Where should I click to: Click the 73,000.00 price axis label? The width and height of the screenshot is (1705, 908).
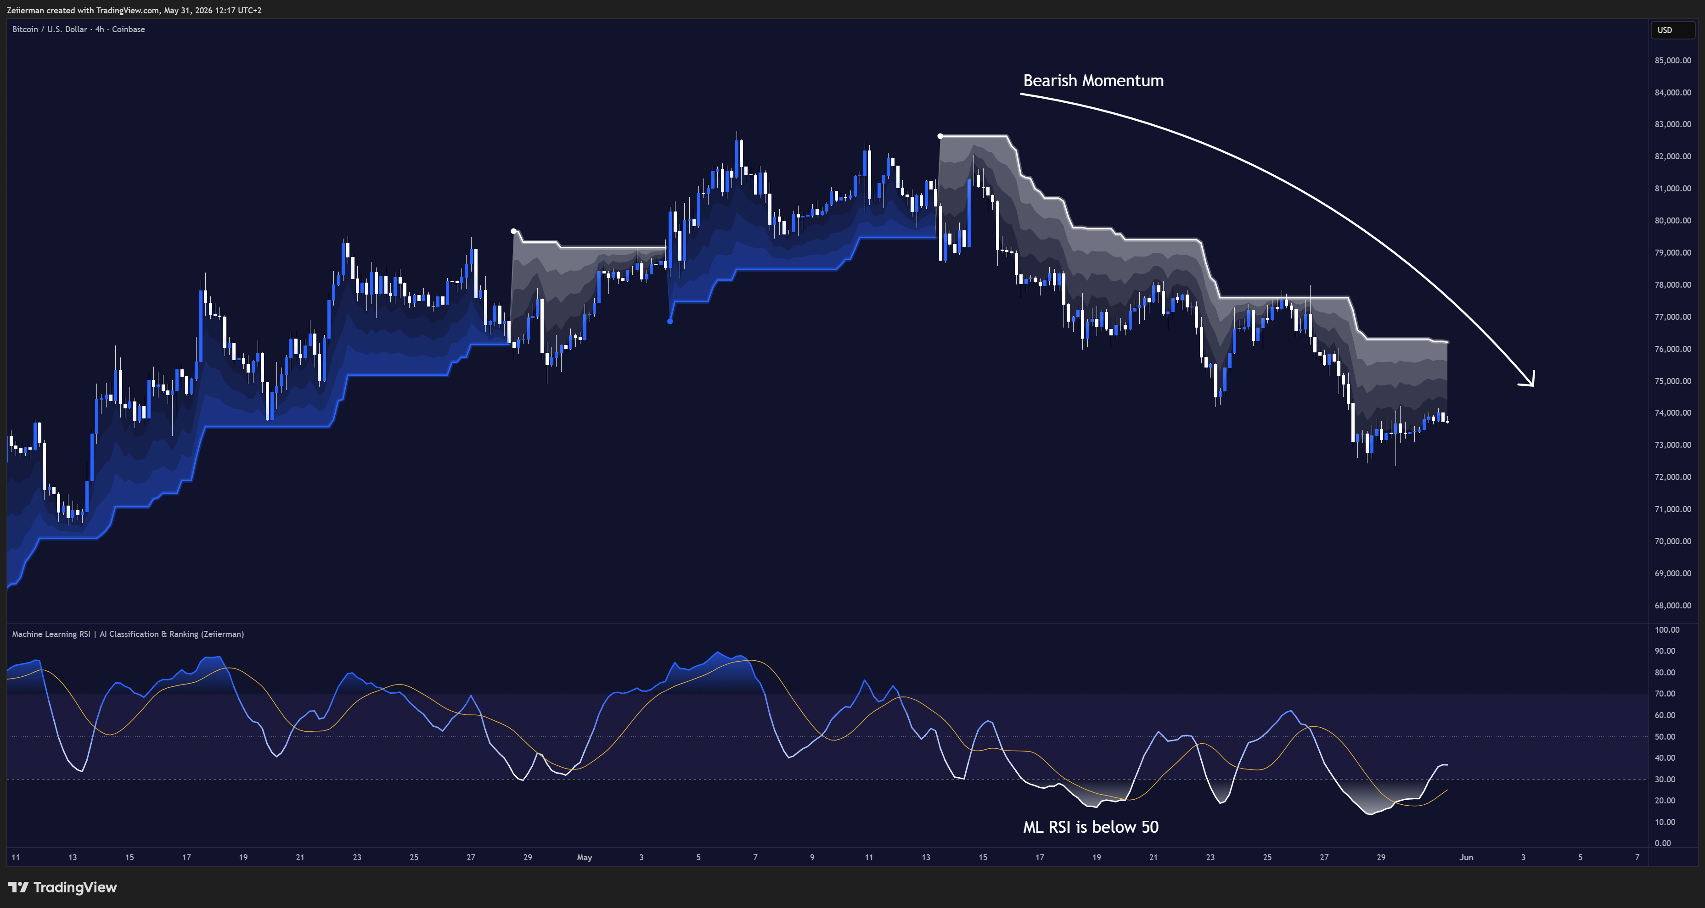click(1672, 445)
